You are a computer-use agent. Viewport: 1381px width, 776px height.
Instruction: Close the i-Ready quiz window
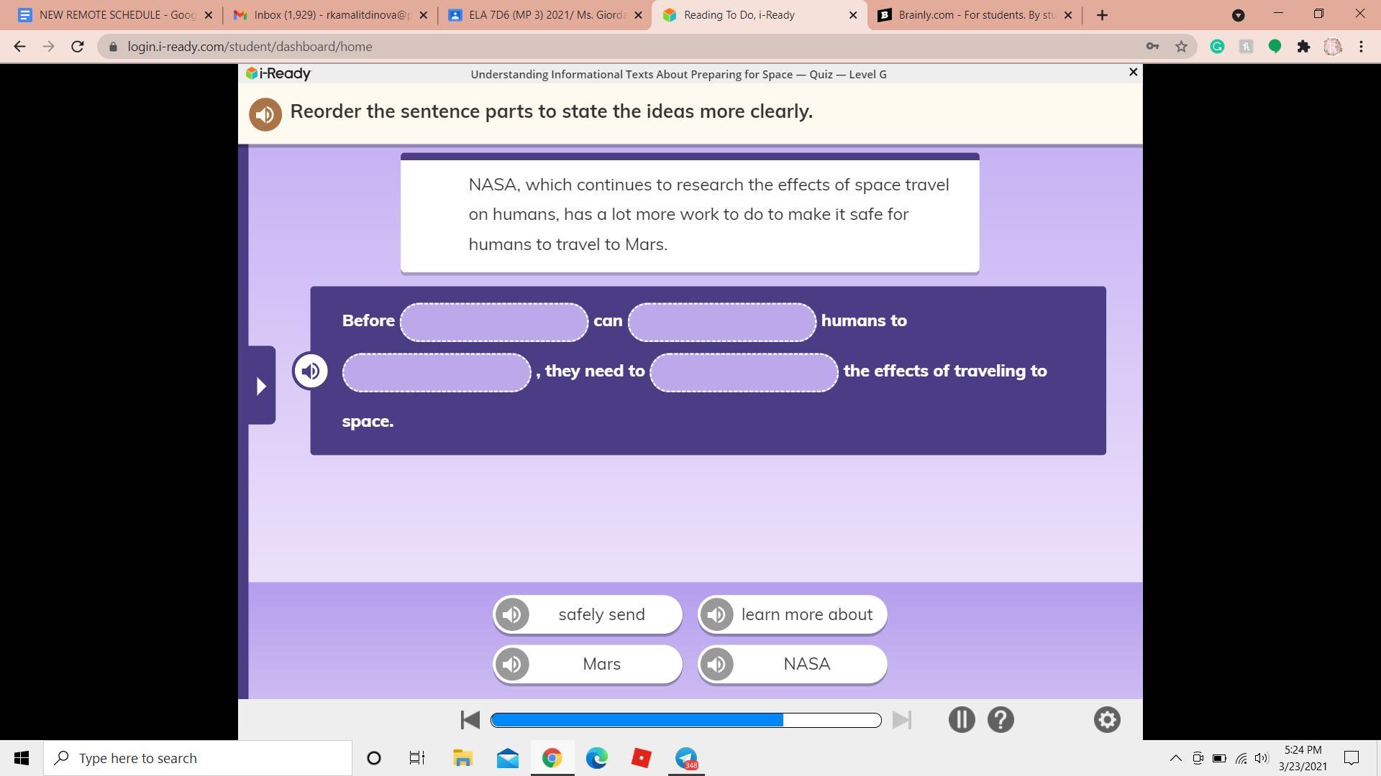point(1133,73)
